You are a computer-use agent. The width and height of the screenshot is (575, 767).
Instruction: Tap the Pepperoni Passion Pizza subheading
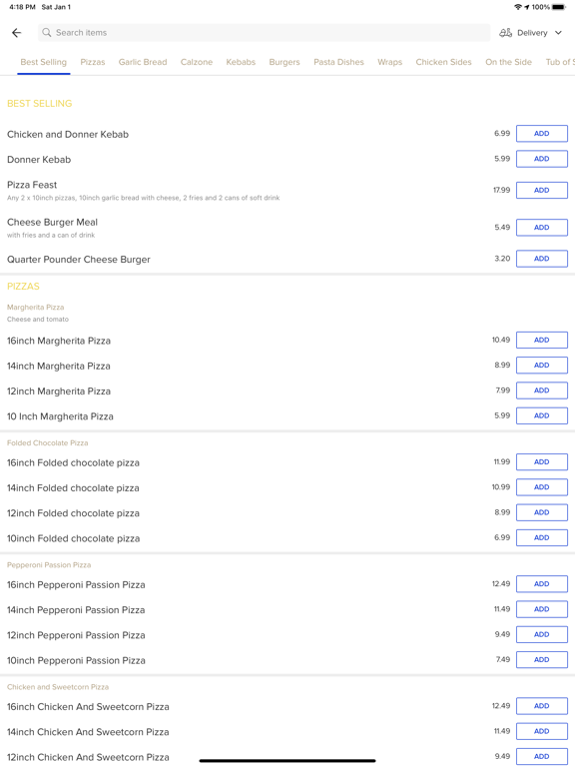point(49,565)
